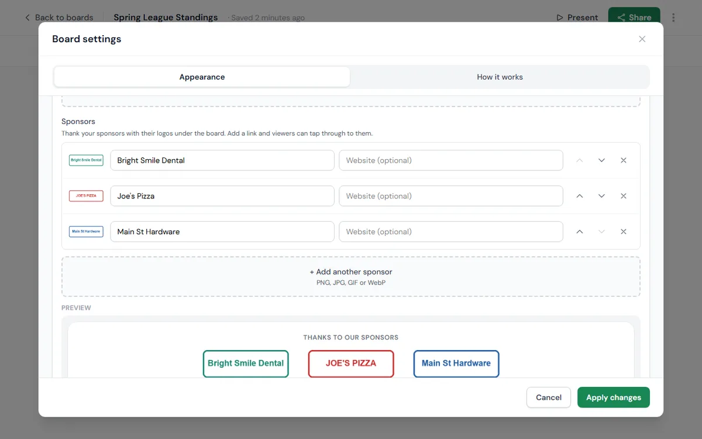Image resolution: width=702 pixels, height=439 pixels.
Task: Open Bright Smile Dental logo in preview
Action: [246, 363]
